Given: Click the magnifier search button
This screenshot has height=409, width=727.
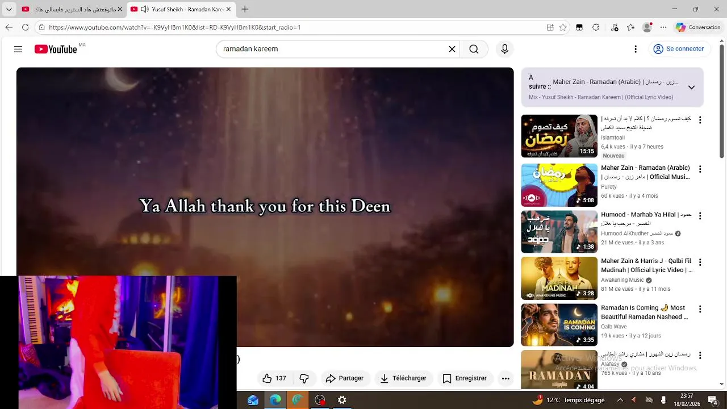Looking at the screenshot, I should pyautogui.click(x=474, y=49).
